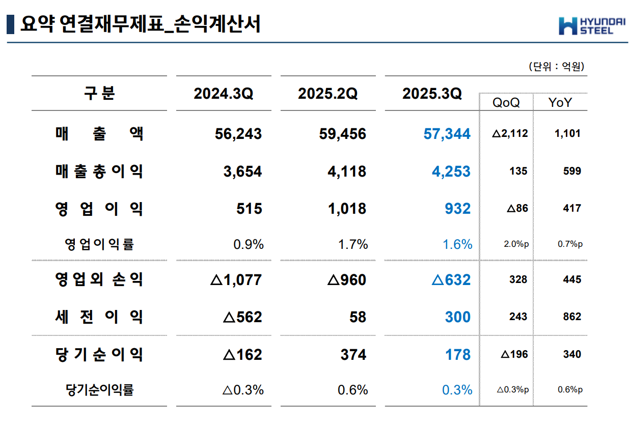The width and height of the screenshot is (630, 426).
Task: Click the (단위 : 억원) unit note
Action: (556, 67)
